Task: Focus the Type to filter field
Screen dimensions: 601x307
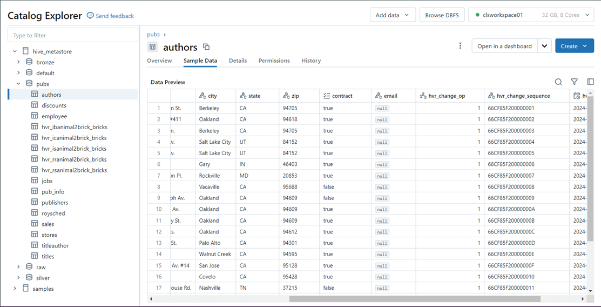Action: [x=73, y=35]
